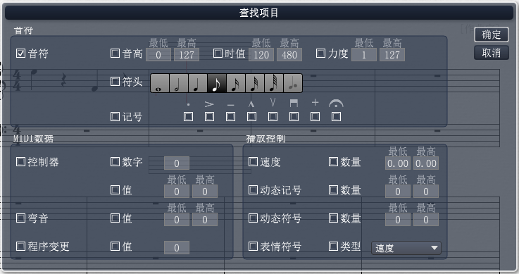Select the whole note head icon
Viewport: 519px width, 274px height.
click(x=160, y=83)
